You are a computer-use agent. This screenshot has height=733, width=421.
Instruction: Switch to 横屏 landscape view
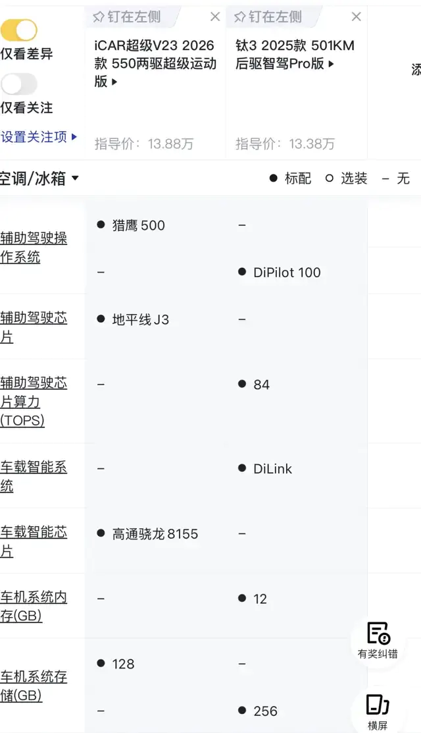tap(378, 711)
